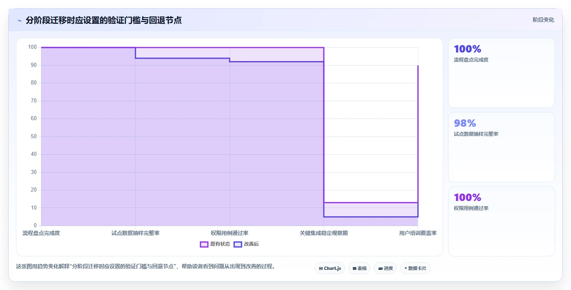Image resolution: width=571 pixels, height=290 pixels.
Task: Click the 数据卡片 tag icon
Action: (406, 268)
